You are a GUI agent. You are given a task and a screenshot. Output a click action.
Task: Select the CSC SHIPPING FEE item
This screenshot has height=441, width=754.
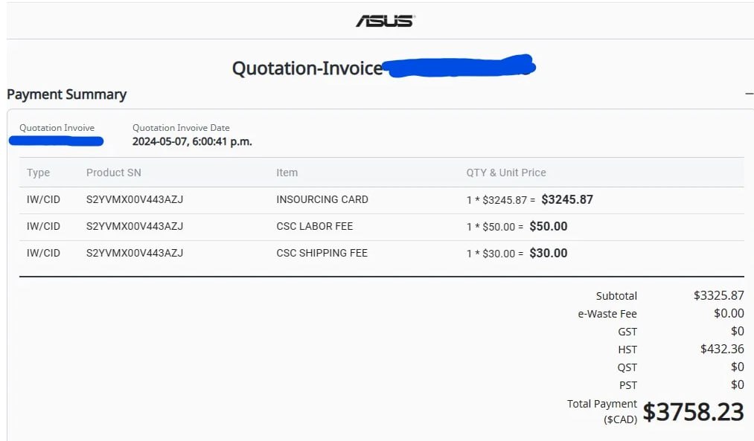pos(322,253)
